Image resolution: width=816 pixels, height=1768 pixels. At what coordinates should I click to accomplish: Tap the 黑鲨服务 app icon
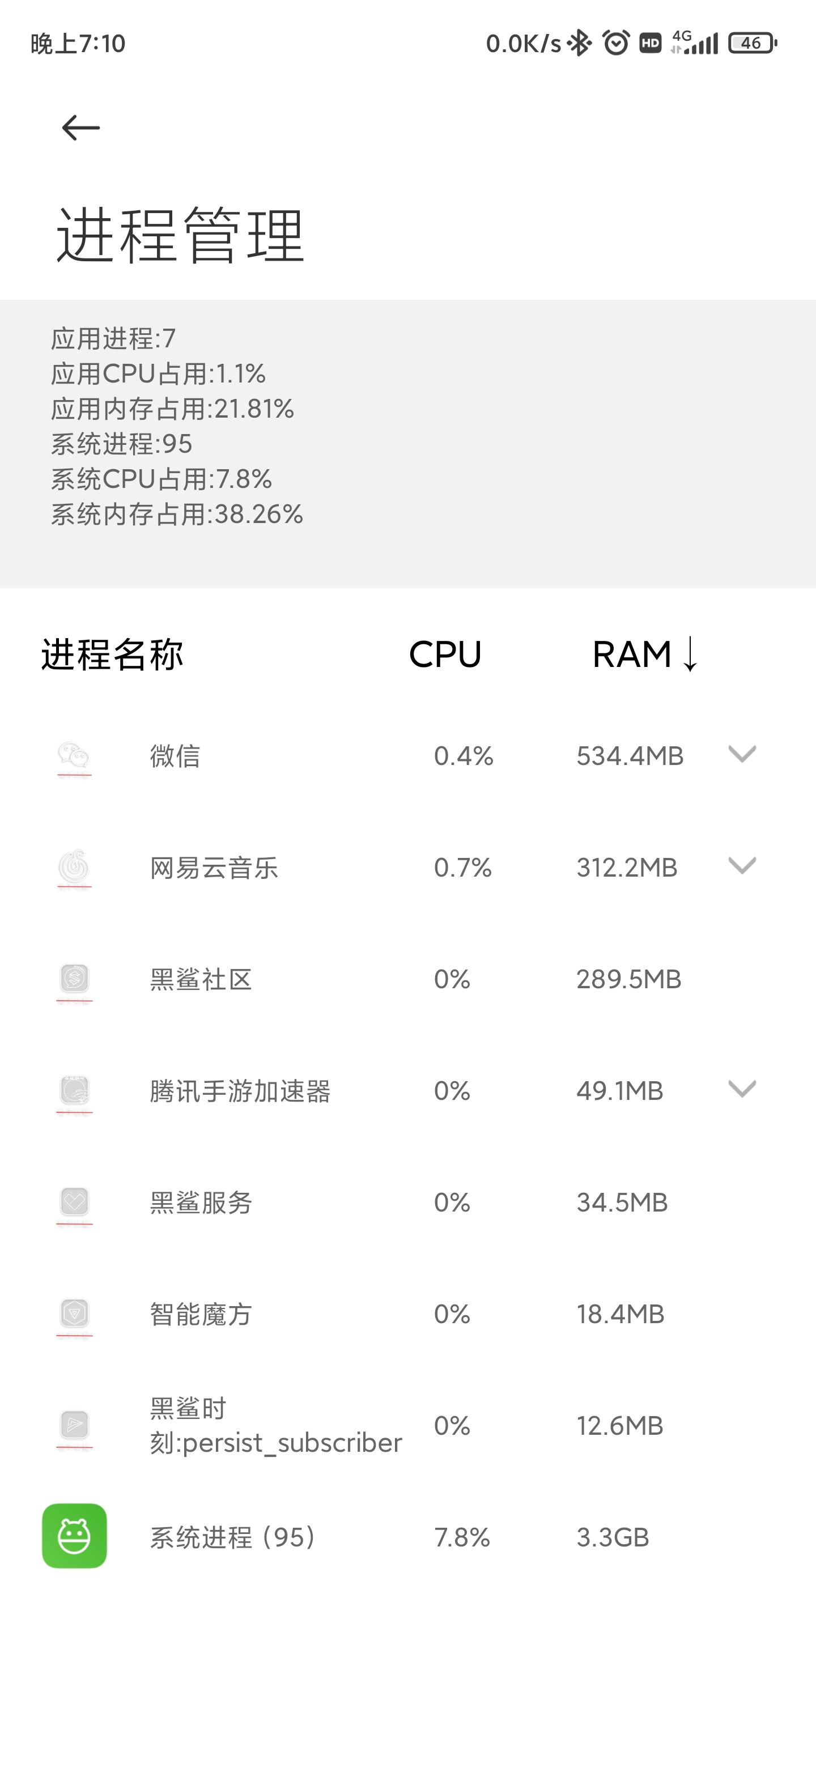tap(74, 1202)
